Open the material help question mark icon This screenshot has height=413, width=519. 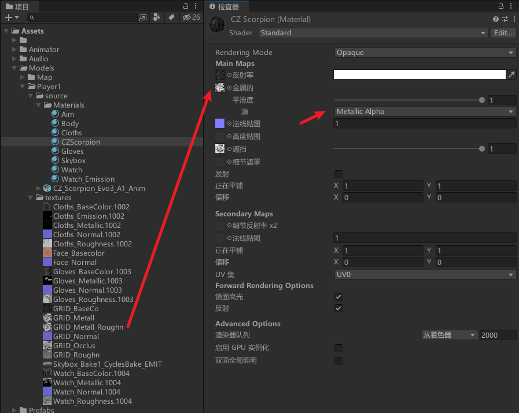495,19
